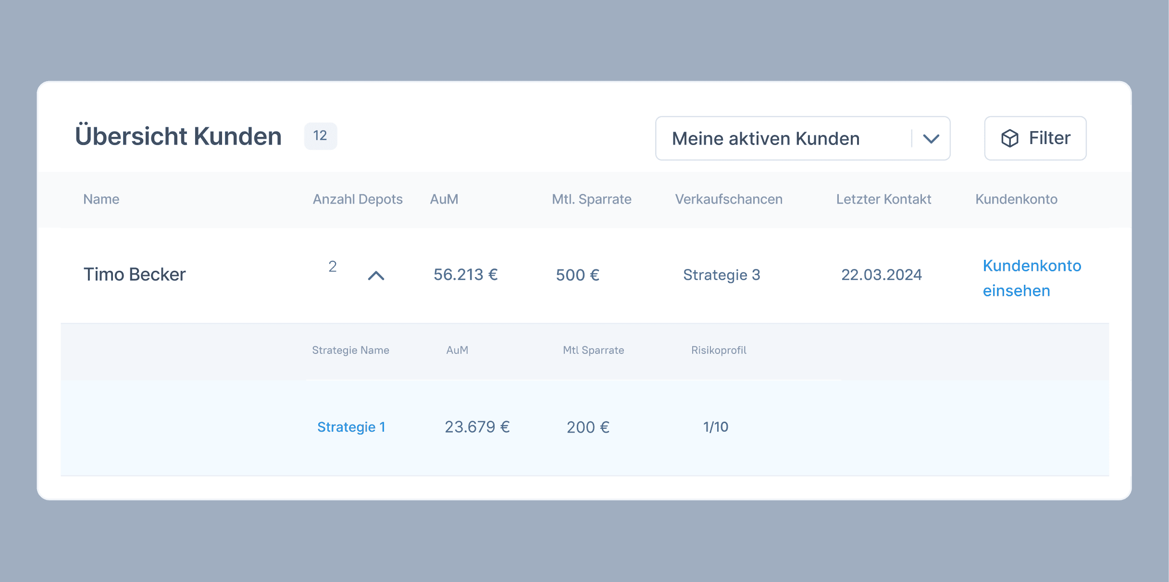Sort by the Anzahl Depots column header
This screenshot has width=1169, height=582.
pyautogui.click(x=358, y=199)
